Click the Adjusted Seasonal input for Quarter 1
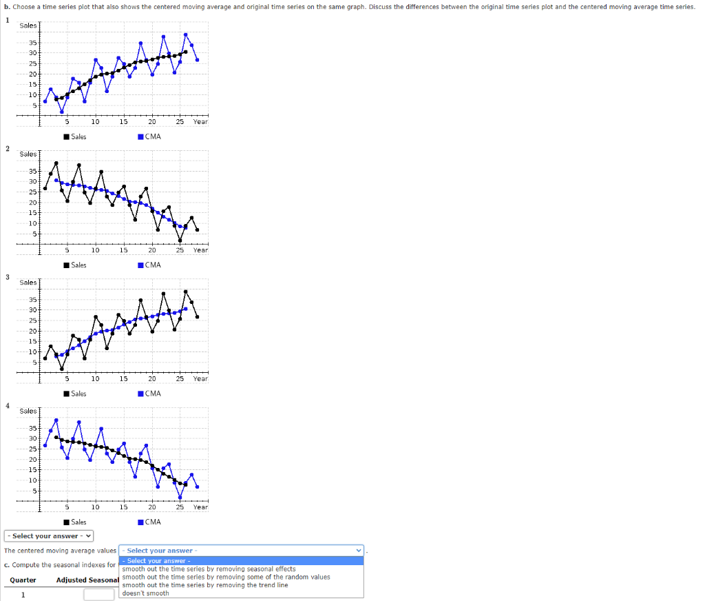The width and height of the screenshot is (705, 601). point(98,593)
